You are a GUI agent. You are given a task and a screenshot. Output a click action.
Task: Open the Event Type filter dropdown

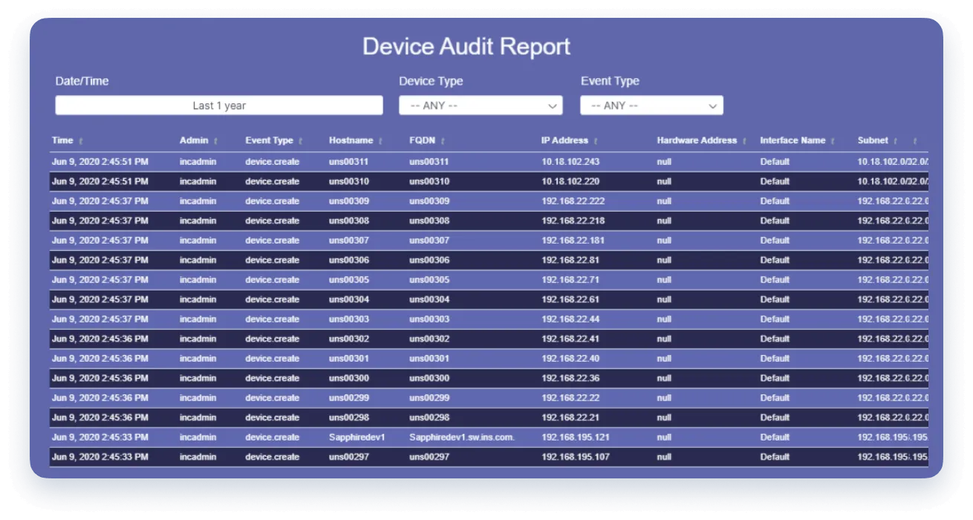[651, 105]
